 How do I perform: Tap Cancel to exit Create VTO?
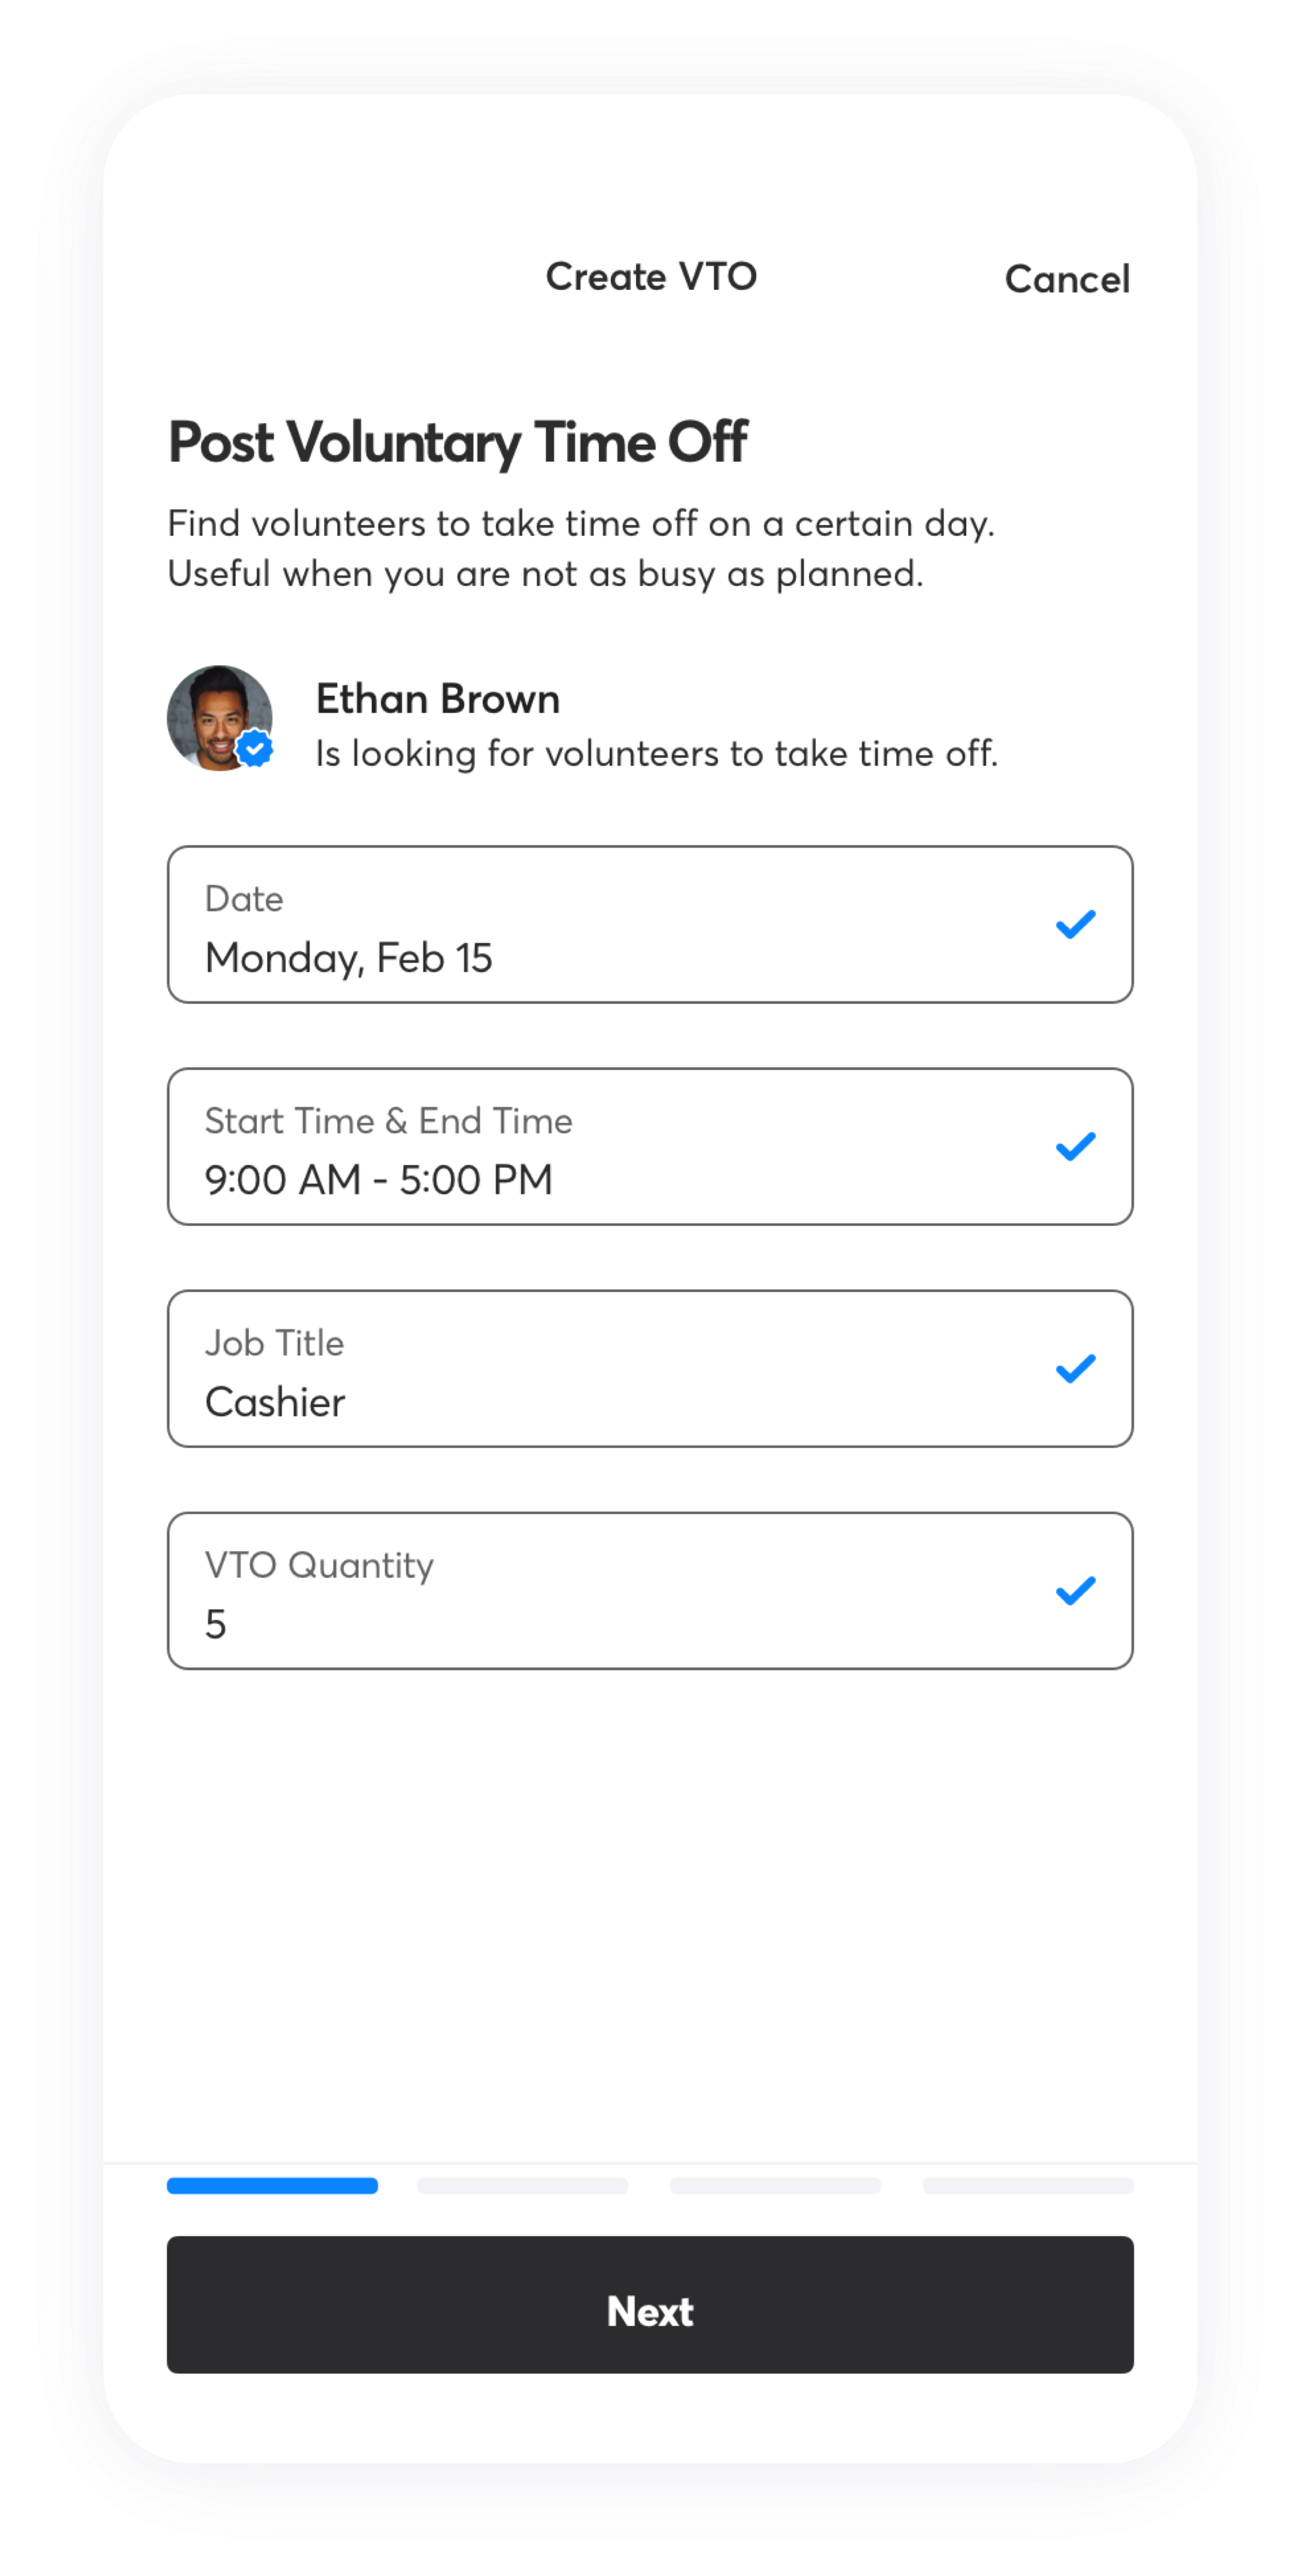pyautogui.click(x=1067, y=279)
